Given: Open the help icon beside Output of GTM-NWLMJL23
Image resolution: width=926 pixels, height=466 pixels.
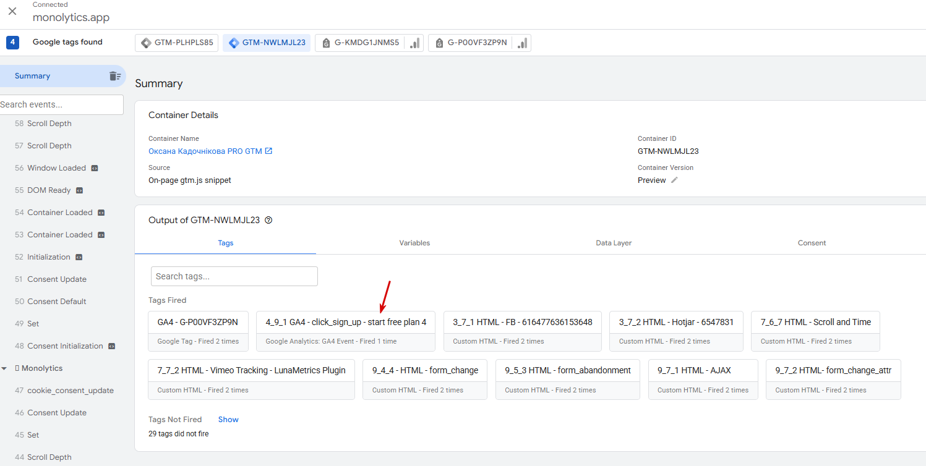Looking at the screenshot, I should (268, 220).
